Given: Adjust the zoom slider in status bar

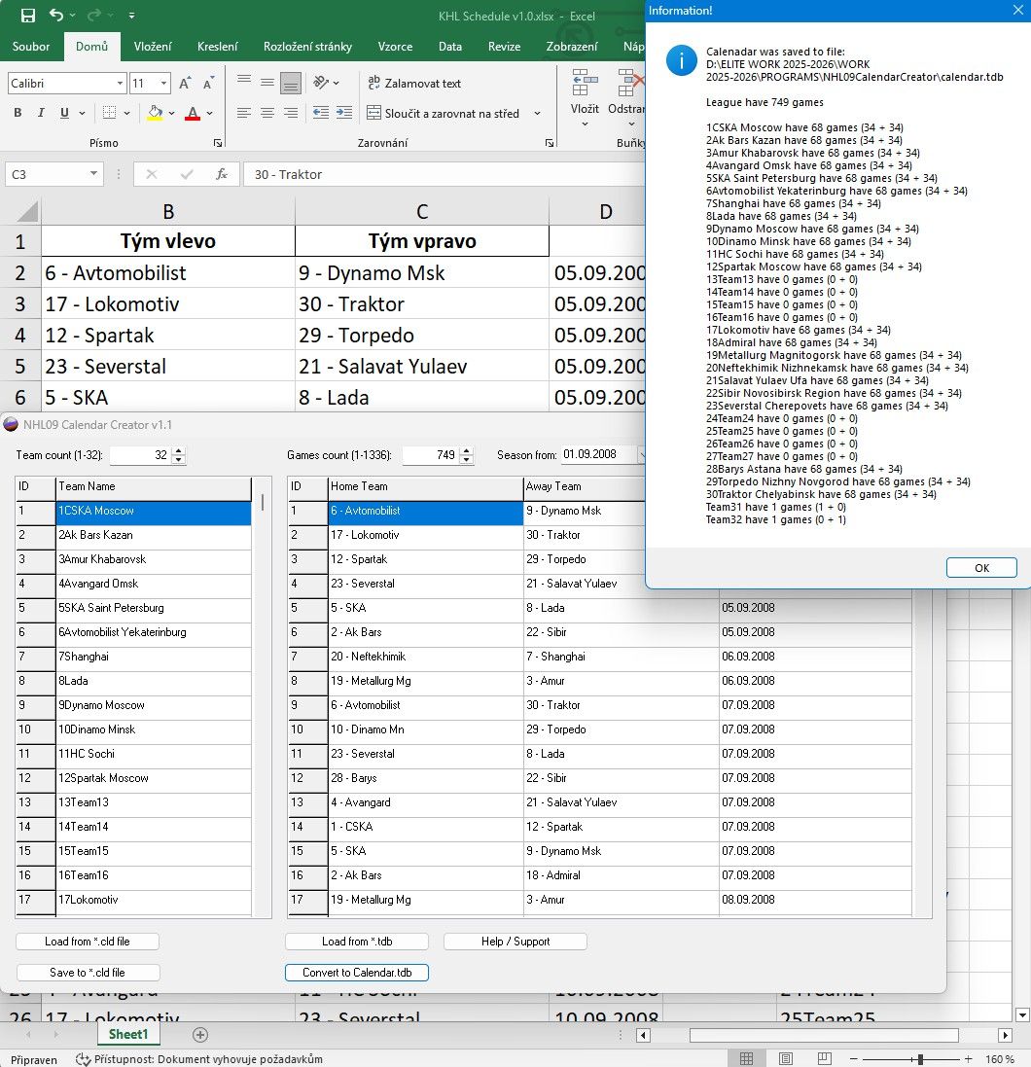Looking at the screenshot, I should tap(920, 1059).
